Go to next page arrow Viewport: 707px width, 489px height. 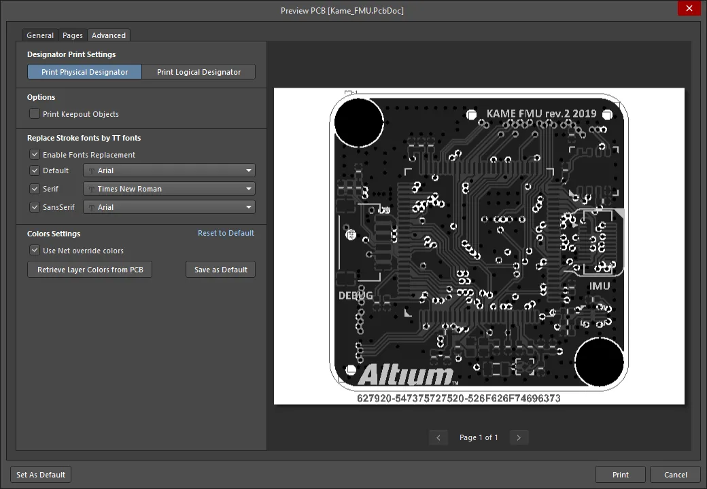tap(519, 437)
